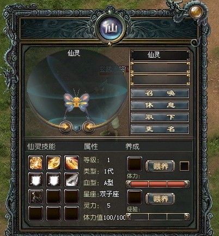
Task: Click the 更名 rename button
Action: (x=160, y=129)
